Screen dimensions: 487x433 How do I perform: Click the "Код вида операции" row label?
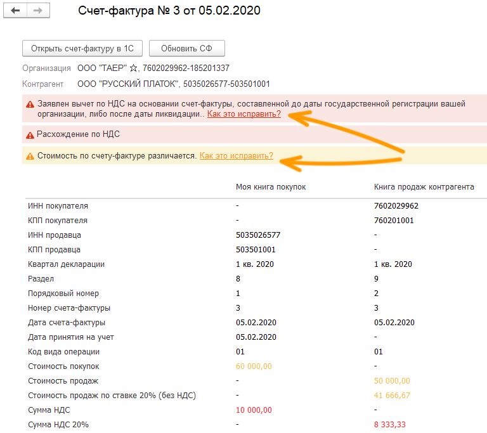tap(63, 352)
